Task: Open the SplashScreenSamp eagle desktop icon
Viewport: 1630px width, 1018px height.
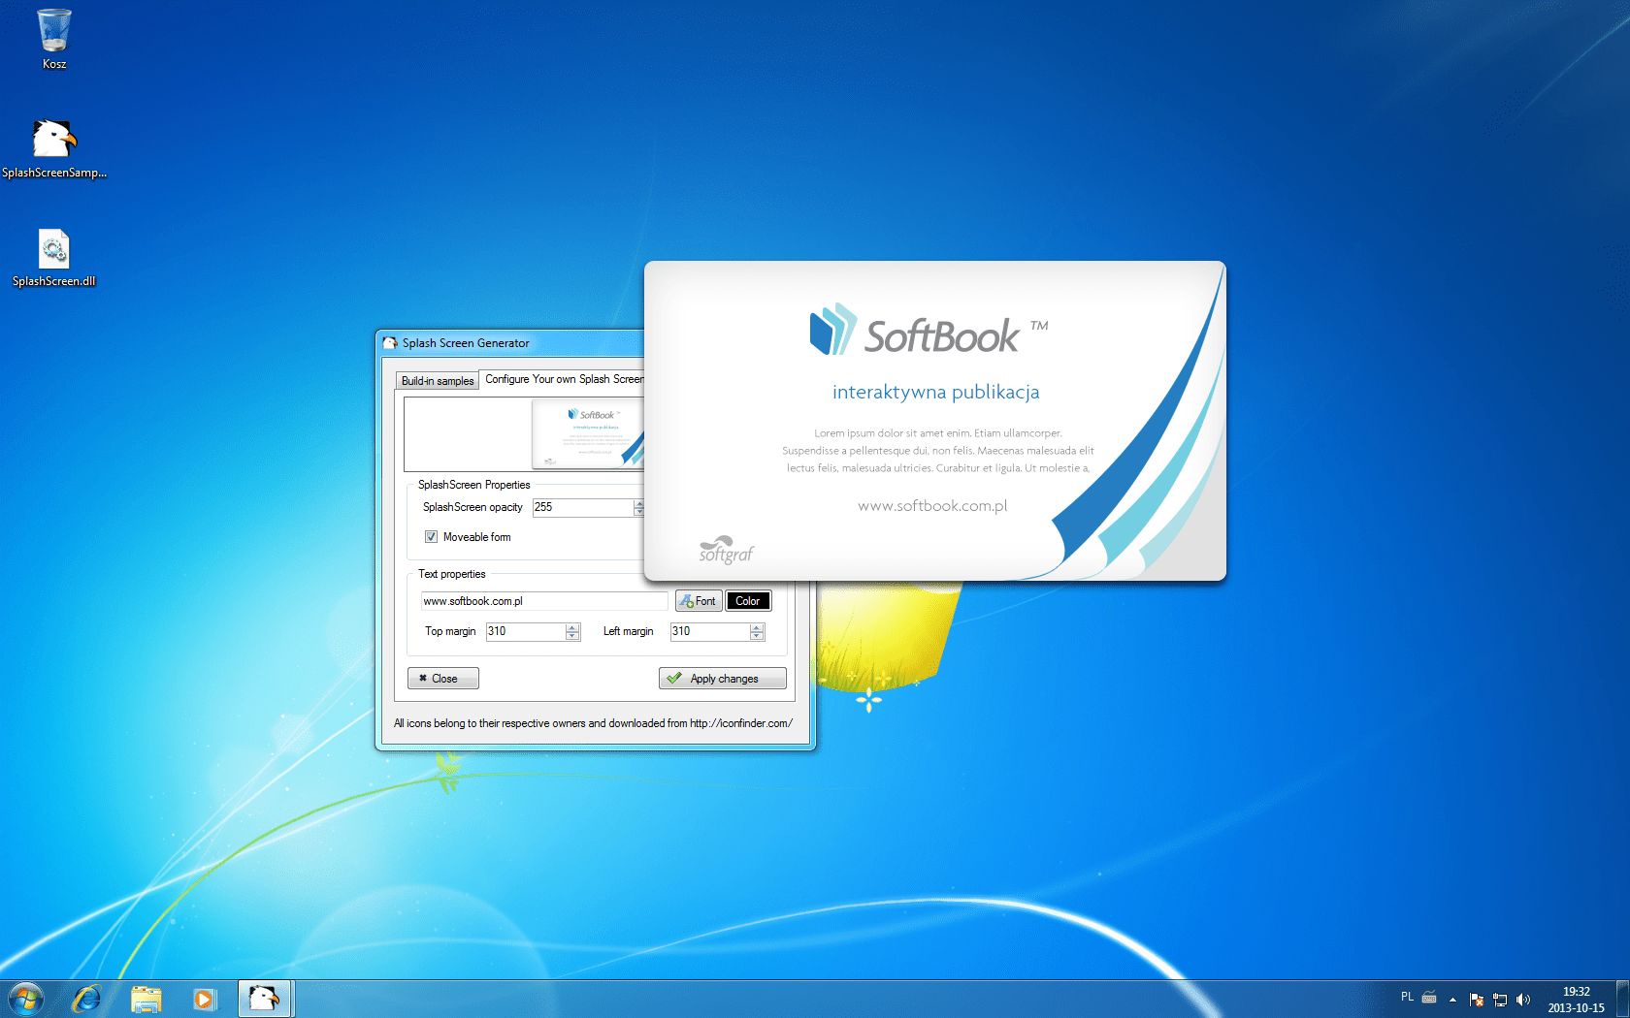Action: point(53,141)
